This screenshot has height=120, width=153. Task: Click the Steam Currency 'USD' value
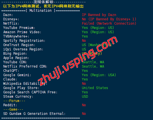coord(85,97)
